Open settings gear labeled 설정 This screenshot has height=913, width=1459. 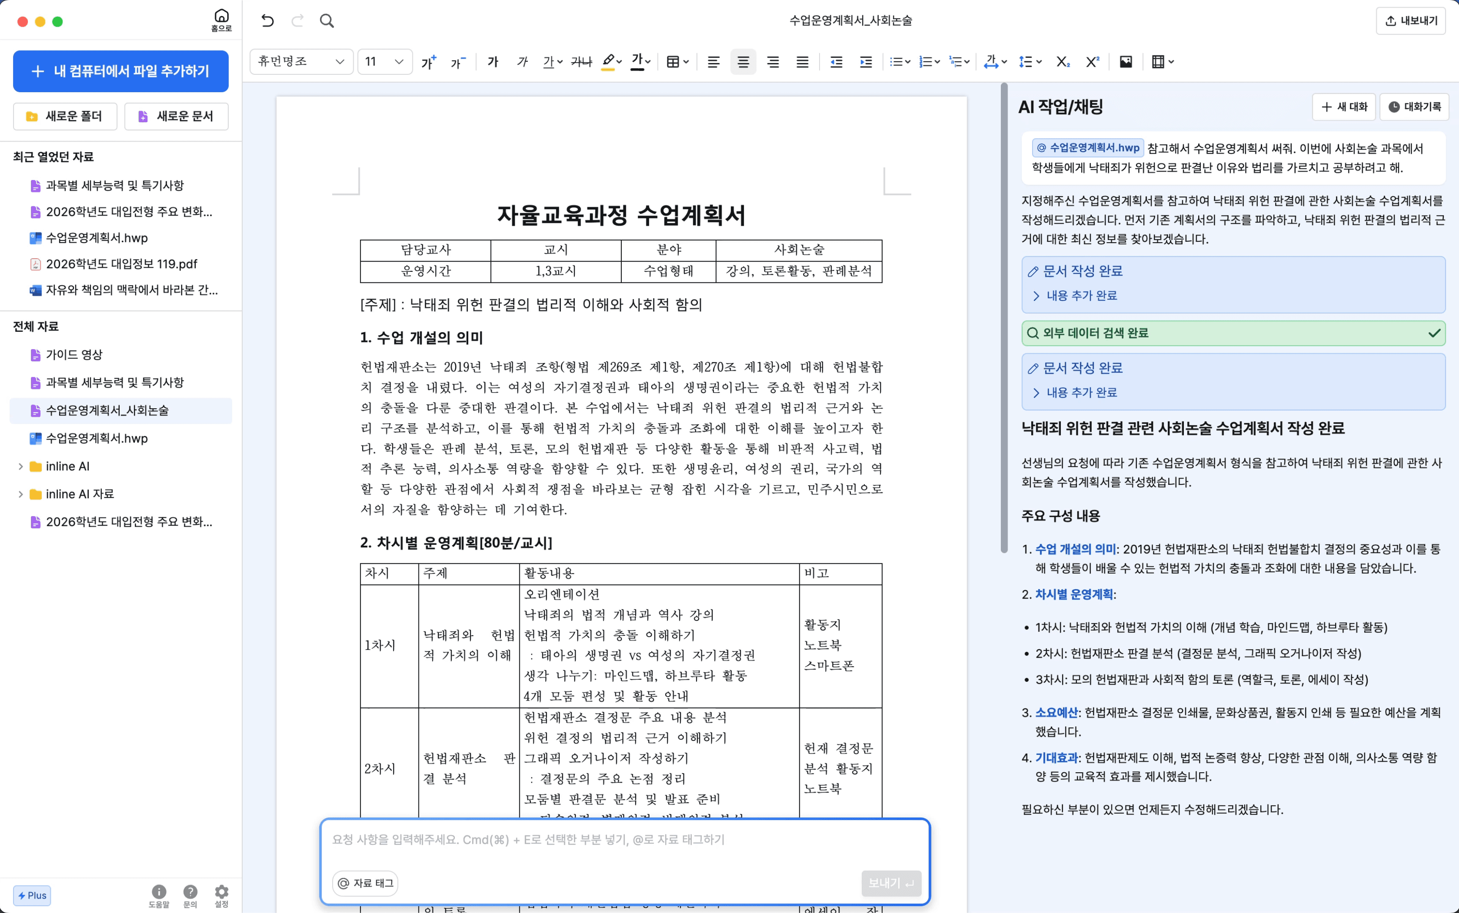pos(221,896)
